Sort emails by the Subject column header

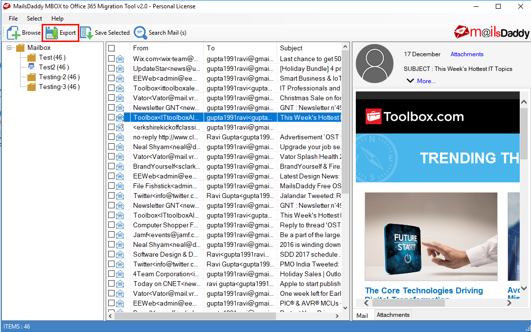tap(309, 48)
